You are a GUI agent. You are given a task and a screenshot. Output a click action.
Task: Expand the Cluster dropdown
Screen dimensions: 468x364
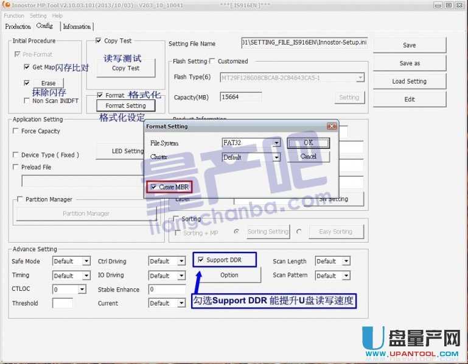point(276,157)
